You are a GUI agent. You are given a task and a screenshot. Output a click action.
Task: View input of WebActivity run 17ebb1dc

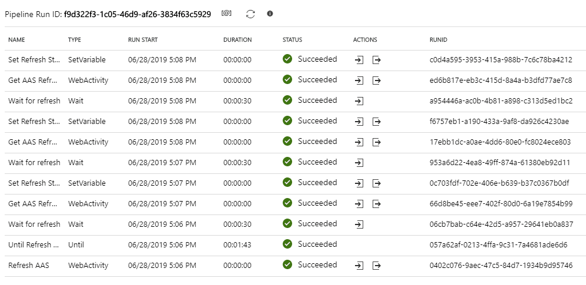click(359, 142)
